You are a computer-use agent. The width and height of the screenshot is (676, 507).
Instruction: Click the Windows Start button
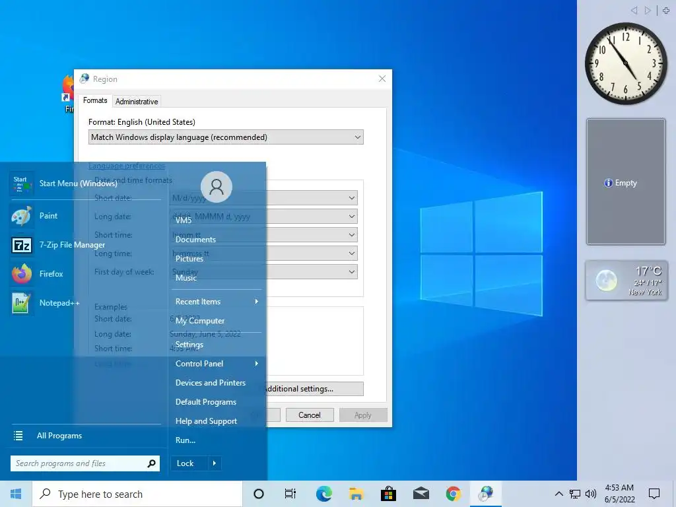pyautogui.click(x=16, y=494)
